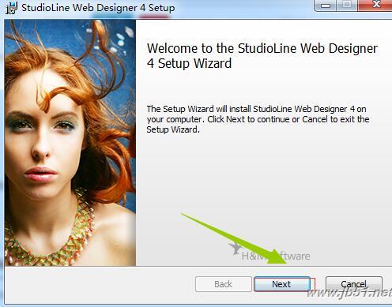This screenshot has height=307, width=392.
Task: Click the disabled Back button
Action: pos(224,284)
